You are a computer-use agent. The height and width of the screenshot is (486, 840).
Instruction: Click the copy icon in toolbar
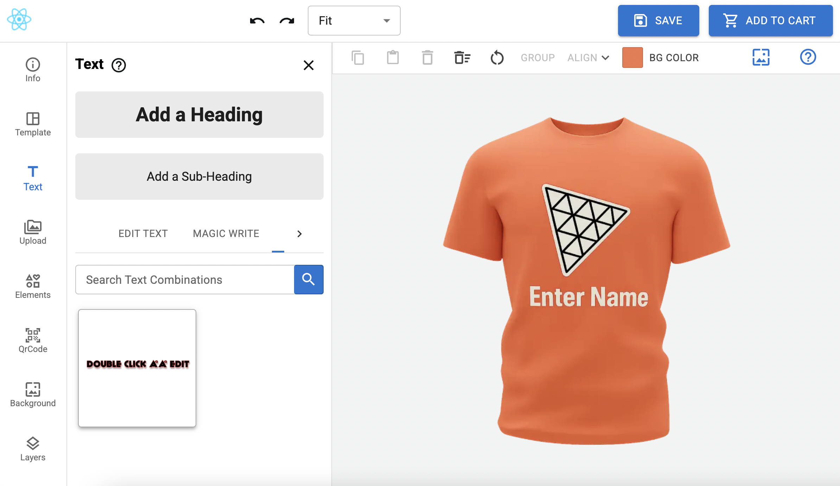[358, 58]
